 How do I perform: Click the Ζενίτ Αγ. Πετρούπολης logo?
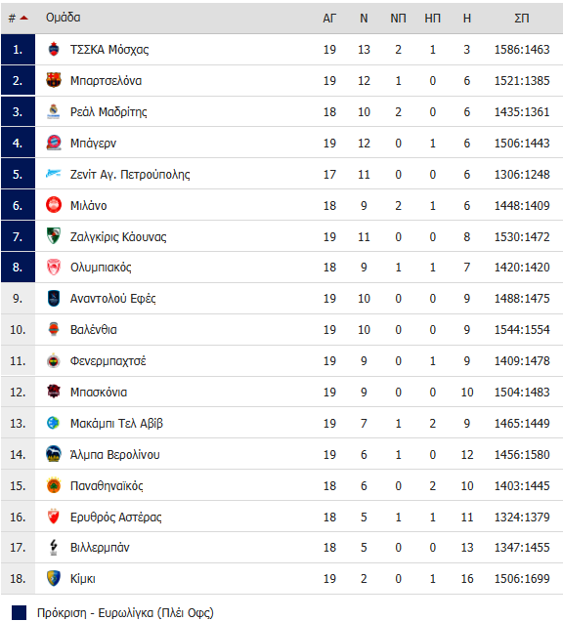[x=54, y=174]
